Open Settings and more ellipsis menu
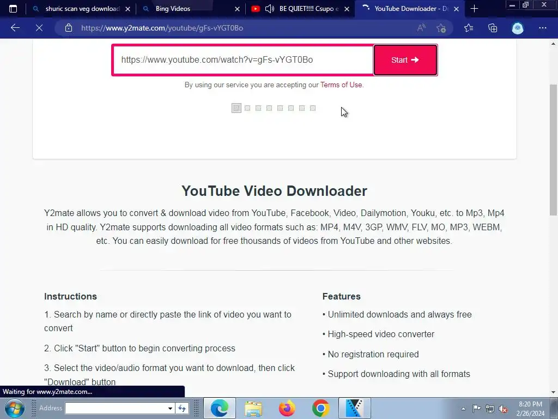558x419 pixels. click(542, 28)
